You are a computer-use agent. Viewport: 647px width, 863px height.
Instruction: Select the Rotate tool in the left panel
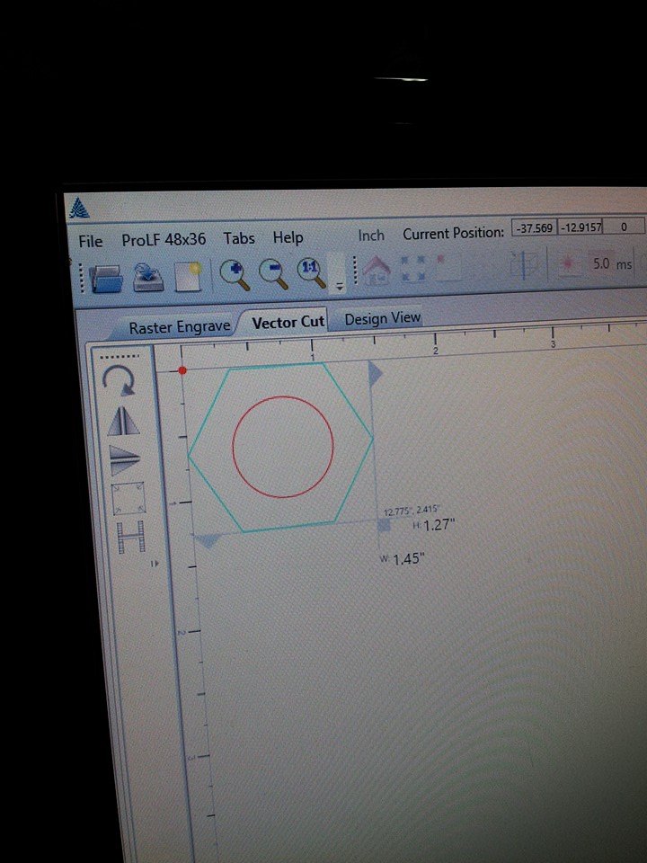click(119, 380)
